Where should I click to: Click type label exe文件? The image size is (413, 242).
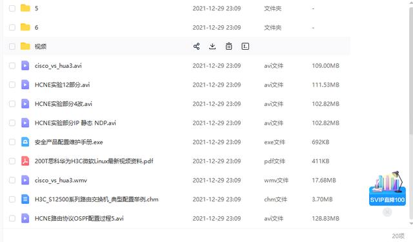tap(275, 142)
